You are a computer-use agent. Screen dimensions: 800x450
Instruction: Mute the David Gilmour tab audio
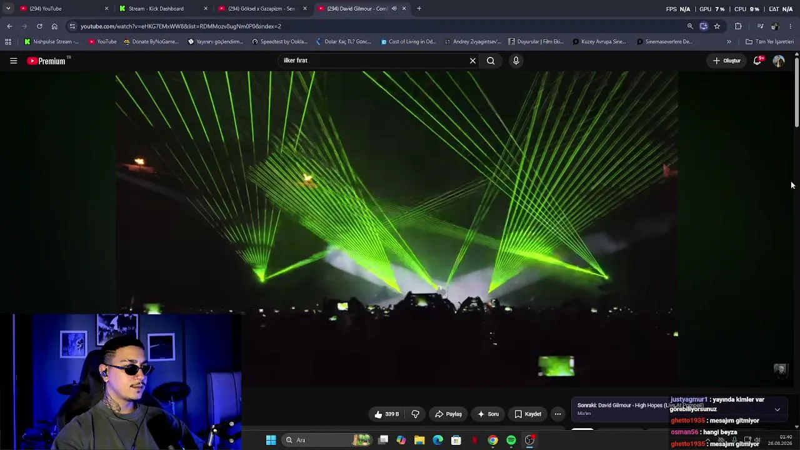coord(394,9)
